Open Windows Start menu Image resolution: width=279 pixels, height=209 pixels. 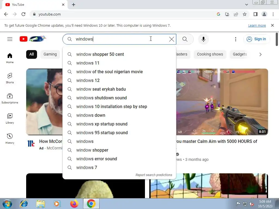pos(7,204)
